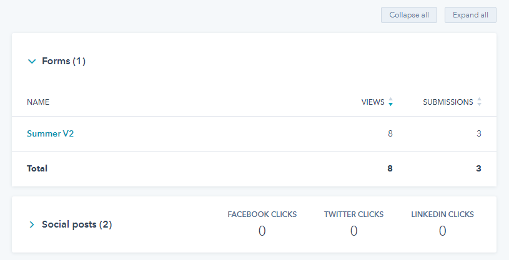The height and width of the screenshot is (260, 509).
Task: Click the FACEBOOK CLICKS label
Action: click(x=262, y=214)
